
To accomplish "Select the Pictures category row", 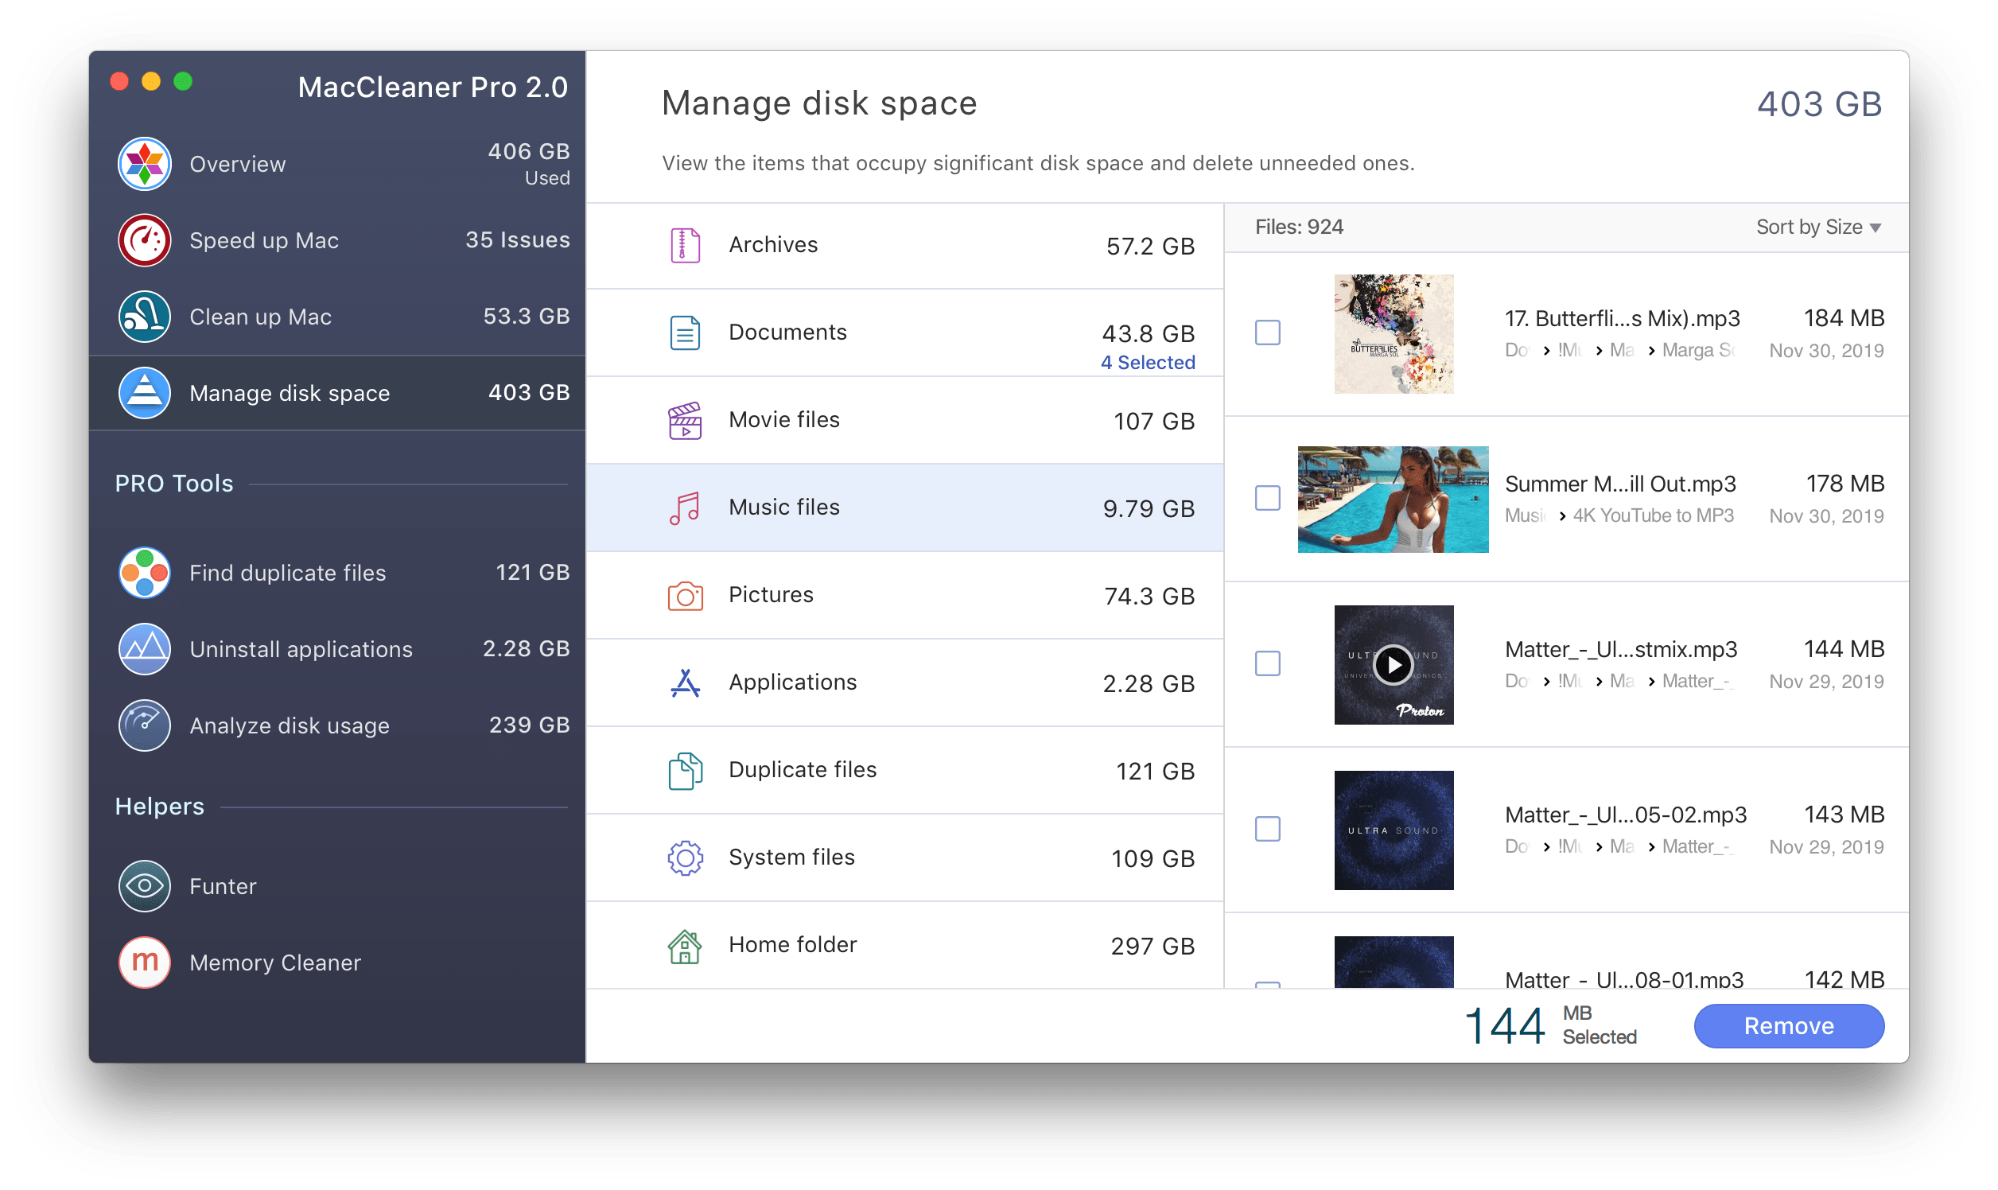I will (x=904, y=595).
